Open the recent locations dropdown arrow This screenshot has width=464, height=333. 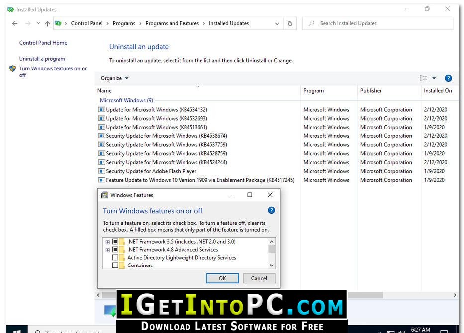pos(38,23)
